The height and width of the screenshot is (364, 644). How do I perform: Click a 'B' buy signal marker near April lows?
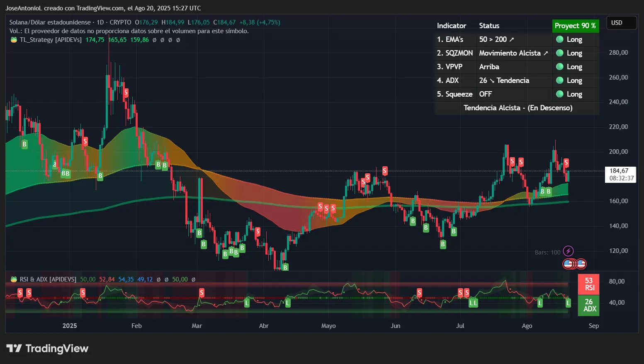pos(285,267)
